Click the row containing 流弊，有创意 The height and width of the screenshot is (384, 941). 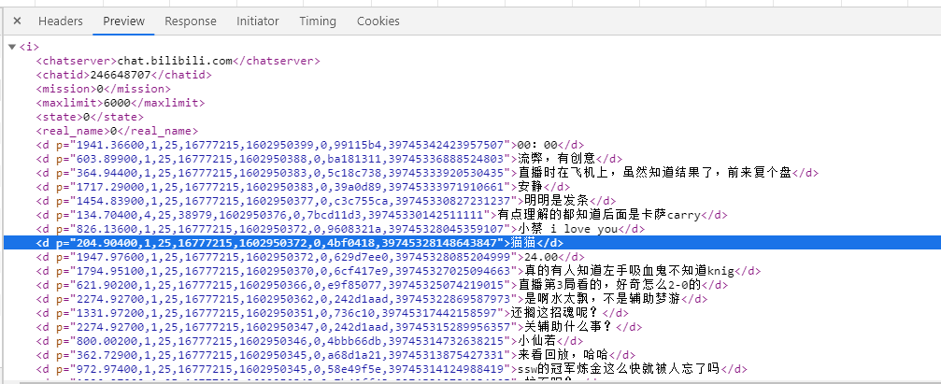point(330,159)
